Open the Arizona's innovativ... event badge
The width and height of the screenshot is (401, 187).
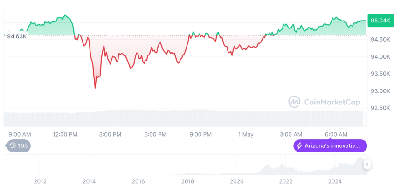point(330,146)
